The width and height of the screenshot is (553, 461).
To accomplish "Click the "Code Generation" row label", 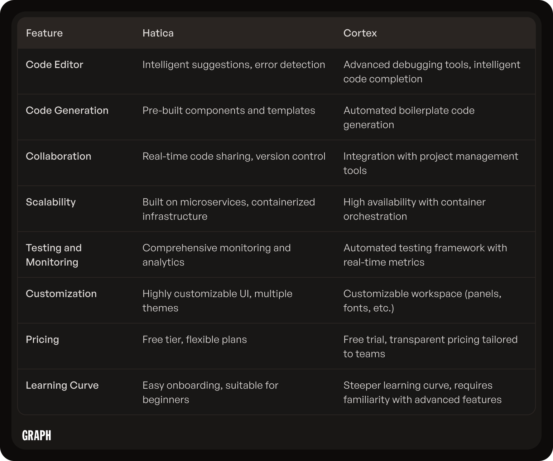I will 67,111.
